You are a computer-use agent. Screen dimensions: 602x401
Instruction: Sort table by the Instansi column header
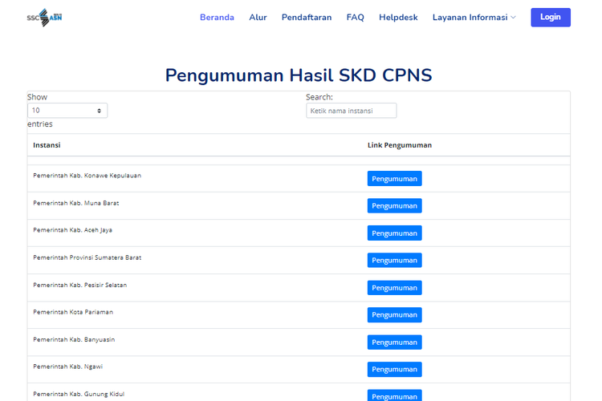(47, 145)
